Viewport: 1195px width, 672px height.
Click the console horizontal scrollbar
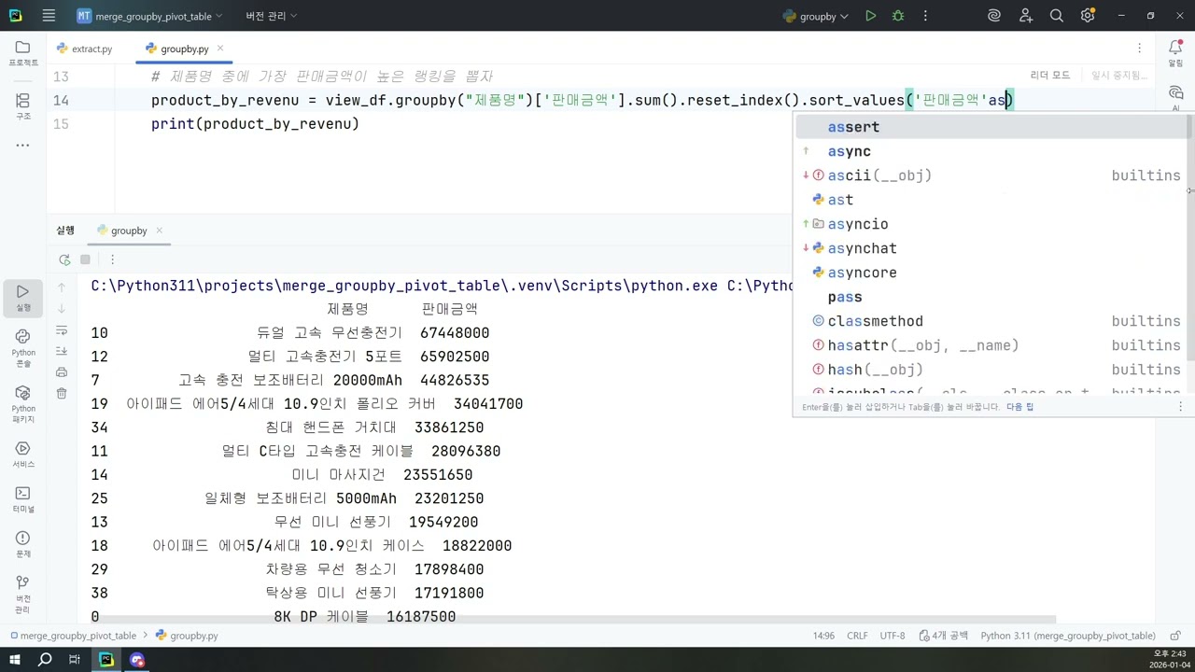point(572,620)
